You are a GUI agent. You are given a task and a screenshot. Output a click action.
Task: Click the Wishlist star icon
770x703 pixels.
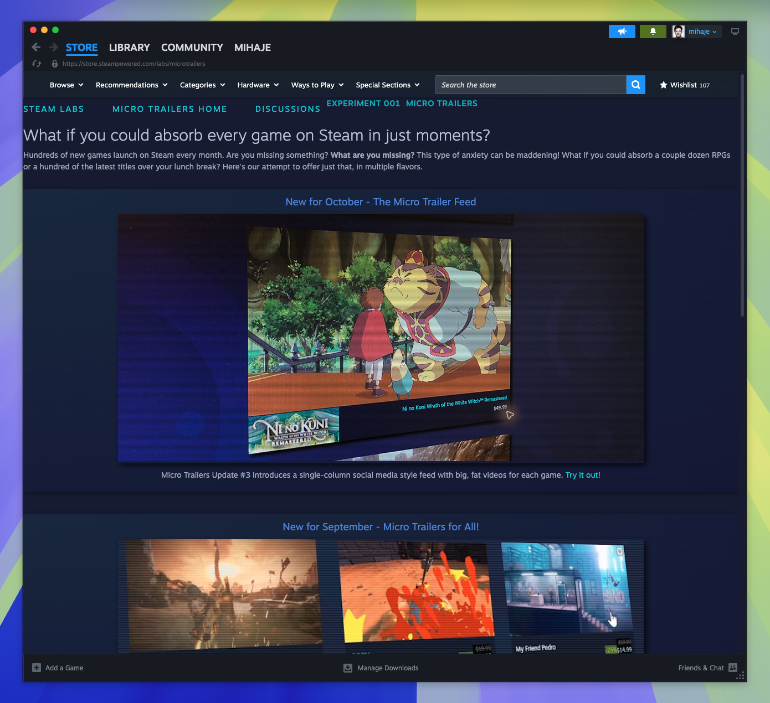(664, 85)
